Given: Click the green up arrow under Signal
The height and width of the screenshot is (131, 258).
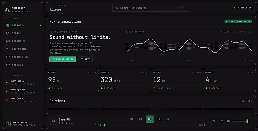Looking at the screenshot, I should [49, 88].
